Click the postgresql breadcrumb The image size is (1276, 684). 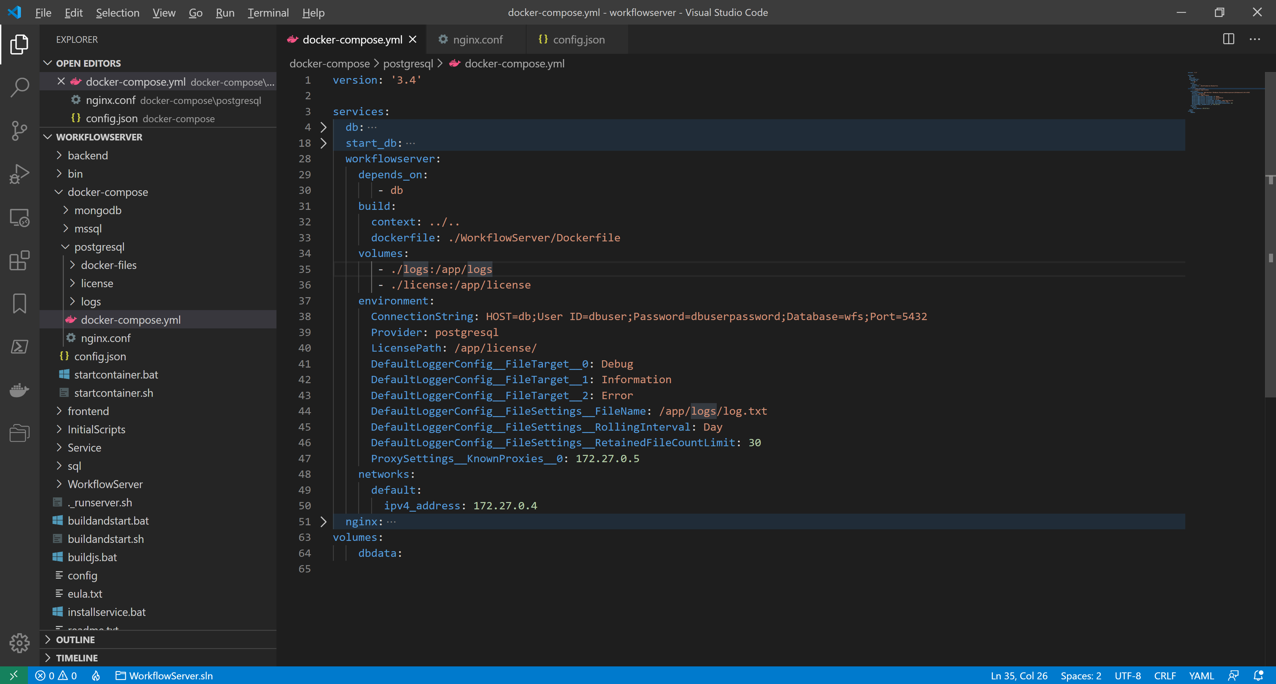coord(408,63)
